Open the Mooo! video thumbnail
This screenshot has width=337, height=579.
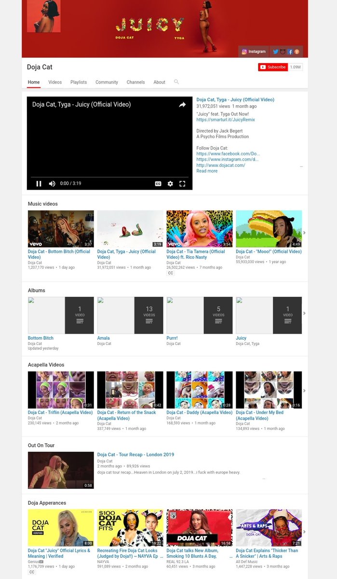[x=269, y=229]
